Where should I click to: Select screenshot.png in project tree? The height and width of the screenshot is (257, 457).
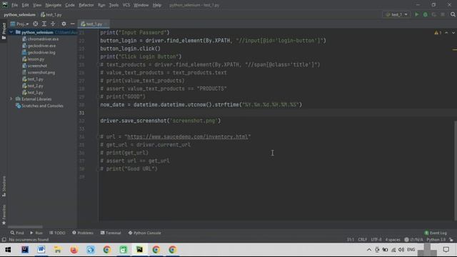[x=39, y=73]
